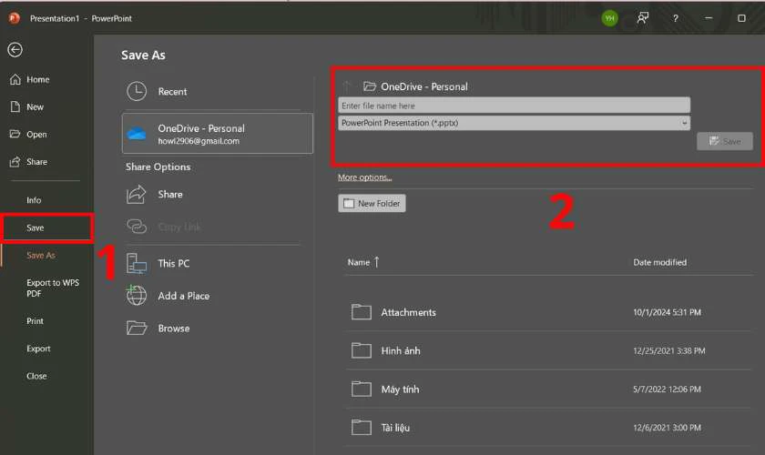Click the New Folder button

point(372,203)
